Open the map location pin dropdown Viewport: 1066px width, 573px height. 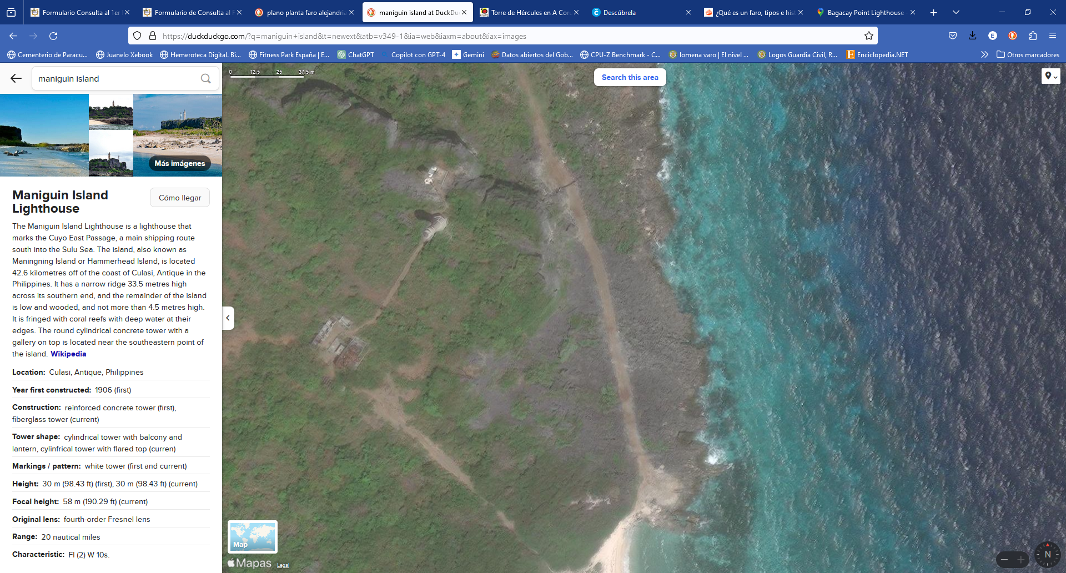point(1050,77)
